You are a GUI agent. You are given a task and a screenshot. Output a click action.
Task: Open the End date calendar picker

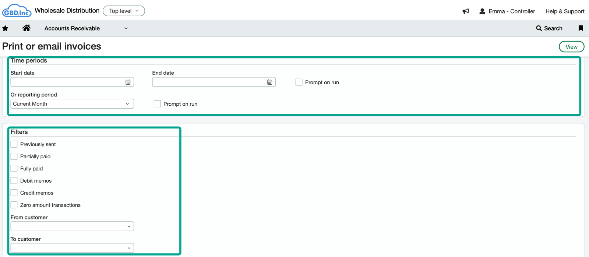[x=269, y=82]
